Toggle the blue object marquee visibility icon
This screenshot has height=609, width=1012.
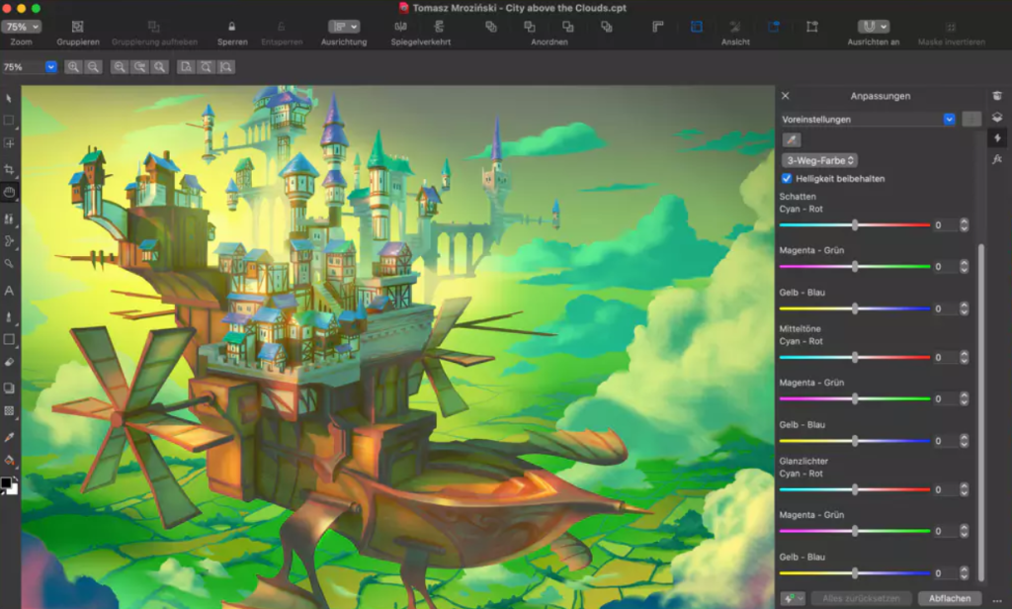point(773,27)
